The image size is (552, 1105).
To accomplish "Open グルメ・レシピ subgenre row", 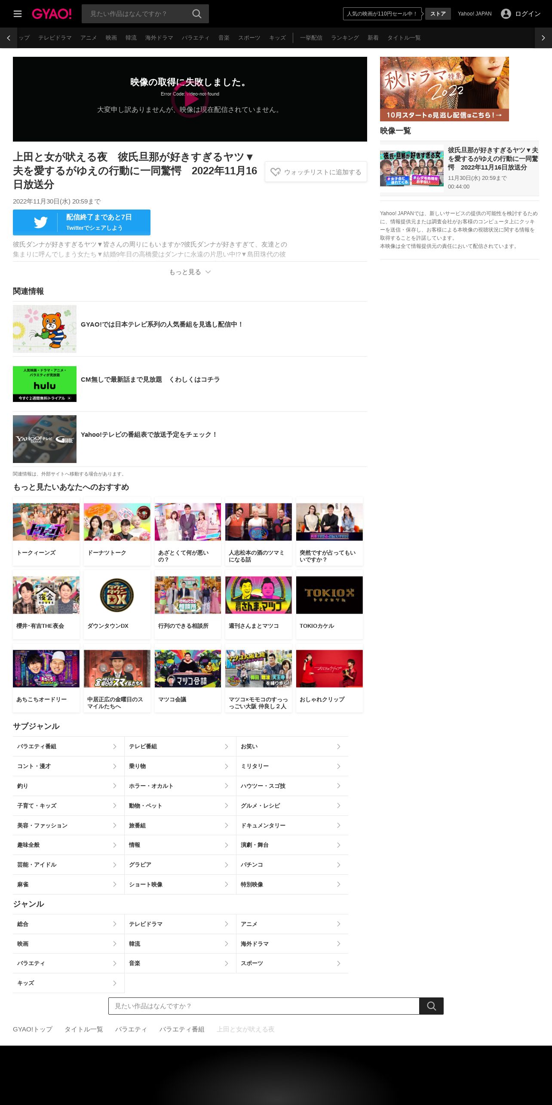I will pos(292,806).
